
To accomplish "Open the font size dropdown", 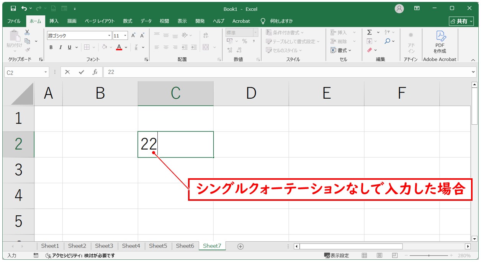I will click(125, 36).
